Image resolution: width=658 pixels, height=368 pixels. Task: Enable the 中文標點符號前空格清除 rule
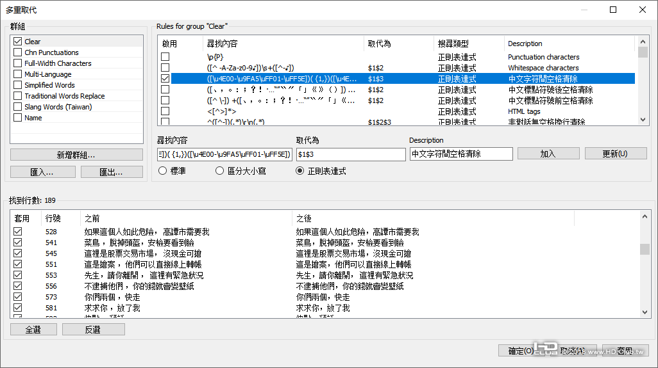[165, 100]
